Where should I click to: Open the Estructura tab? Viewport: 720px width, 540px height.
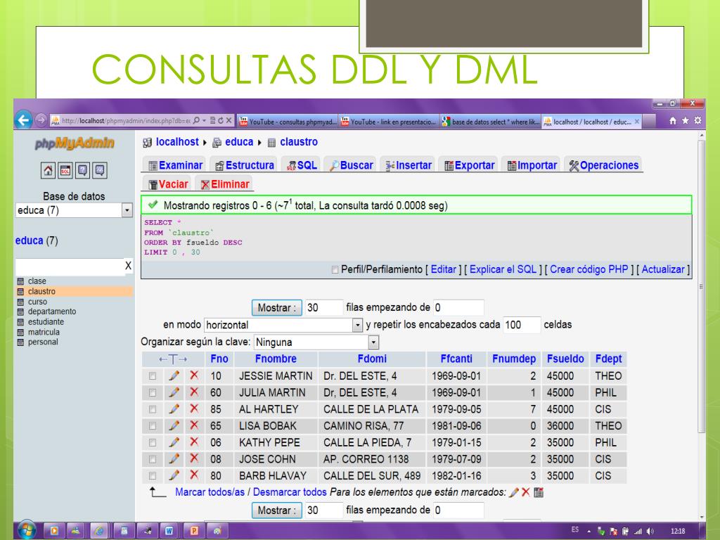tap(244, 165)
